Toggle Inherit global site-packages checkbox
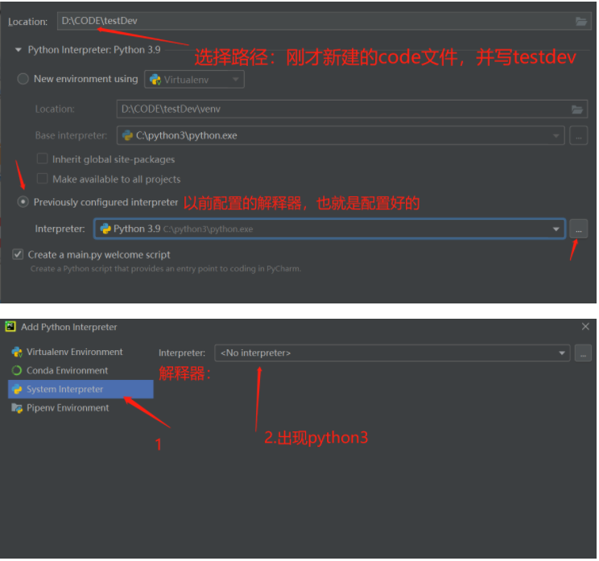The width and height of the screenshot is (599, 561). [x=42, y=159]
